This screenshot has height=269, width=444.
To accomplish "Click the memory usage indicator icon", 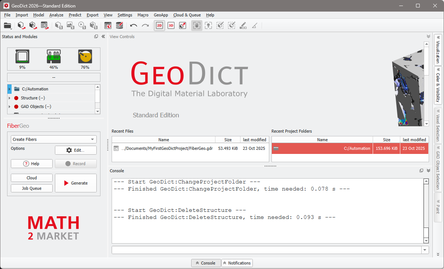I will coord(53,56).
